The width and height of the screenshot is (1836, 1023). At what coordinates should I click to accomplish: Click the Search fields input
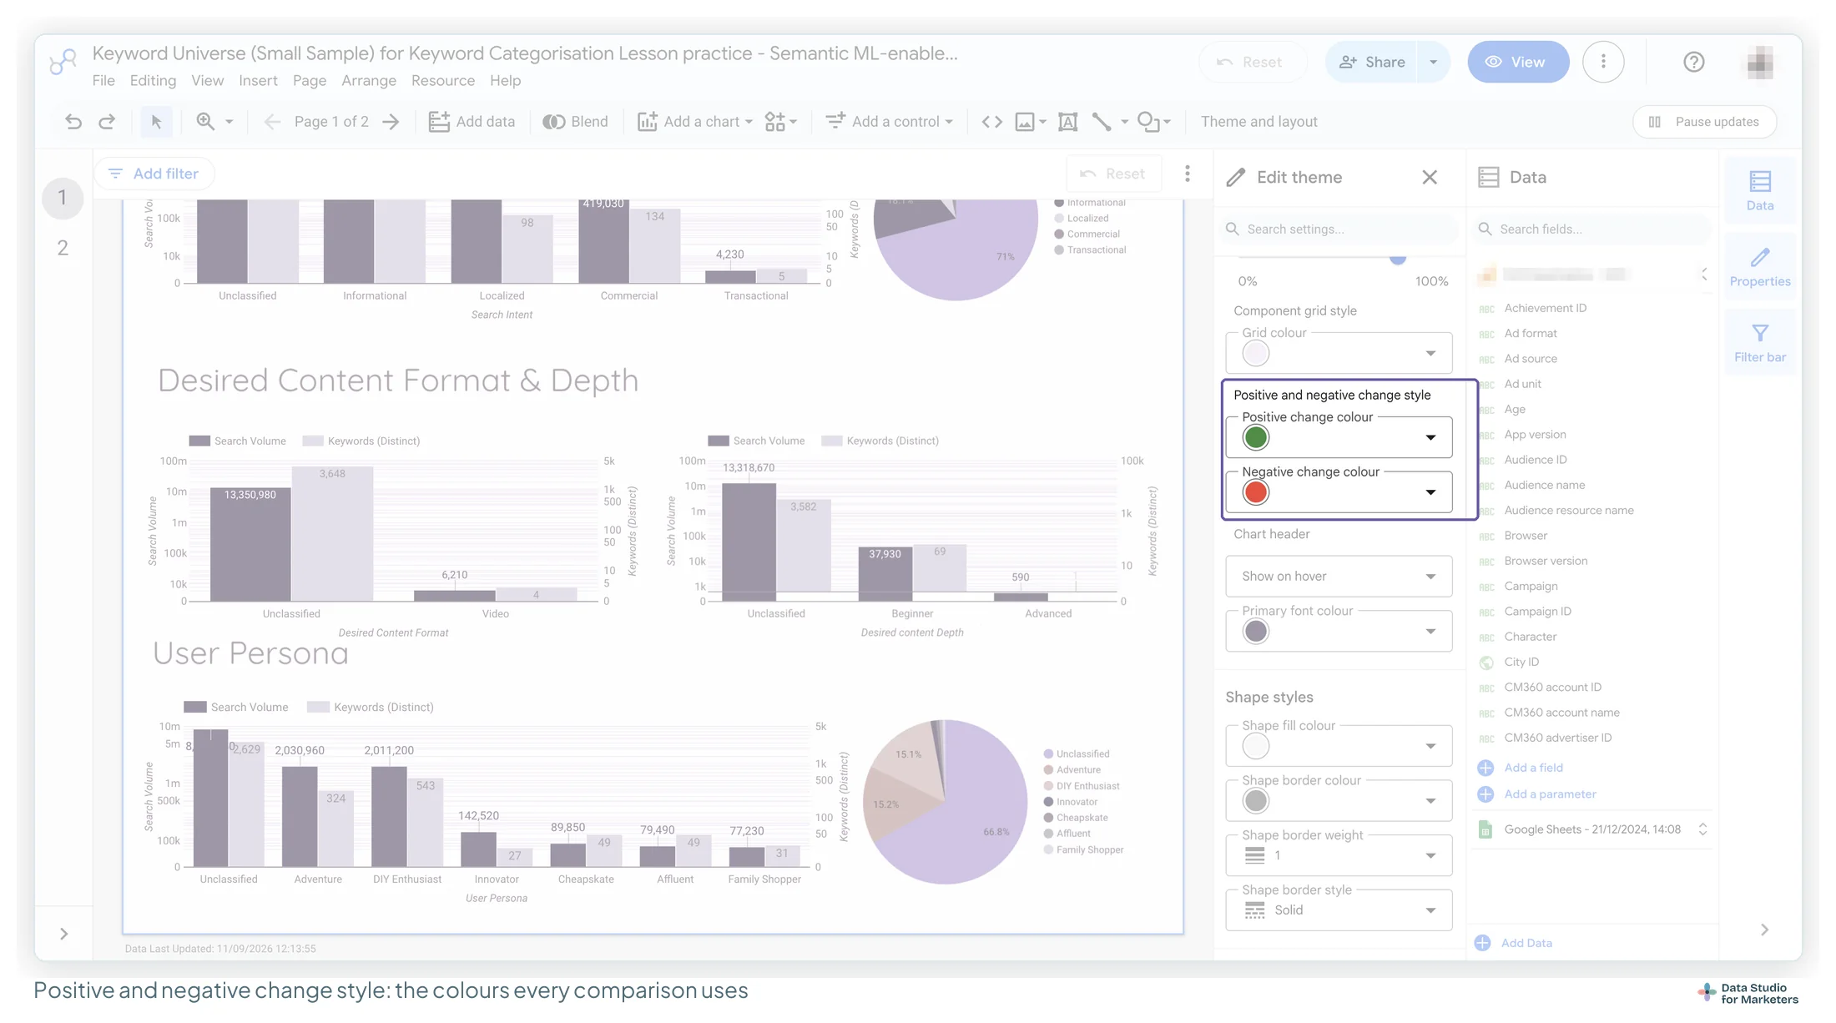(x=1592, y=229)
